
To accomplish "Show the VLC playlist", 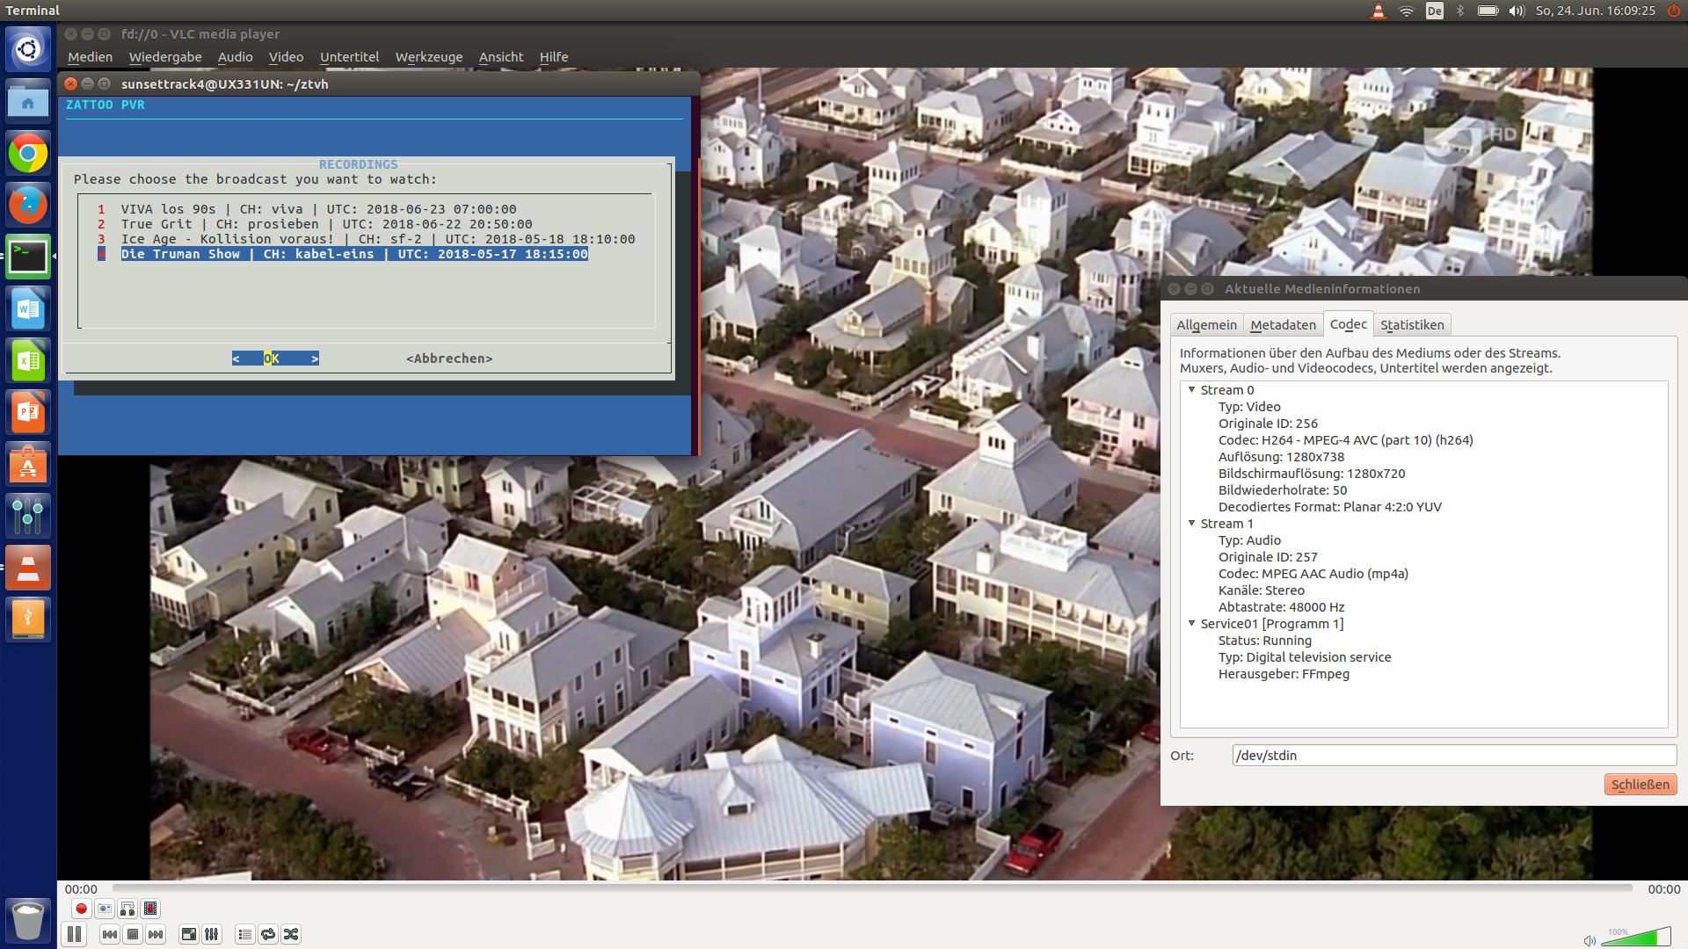I will (245, 934).
